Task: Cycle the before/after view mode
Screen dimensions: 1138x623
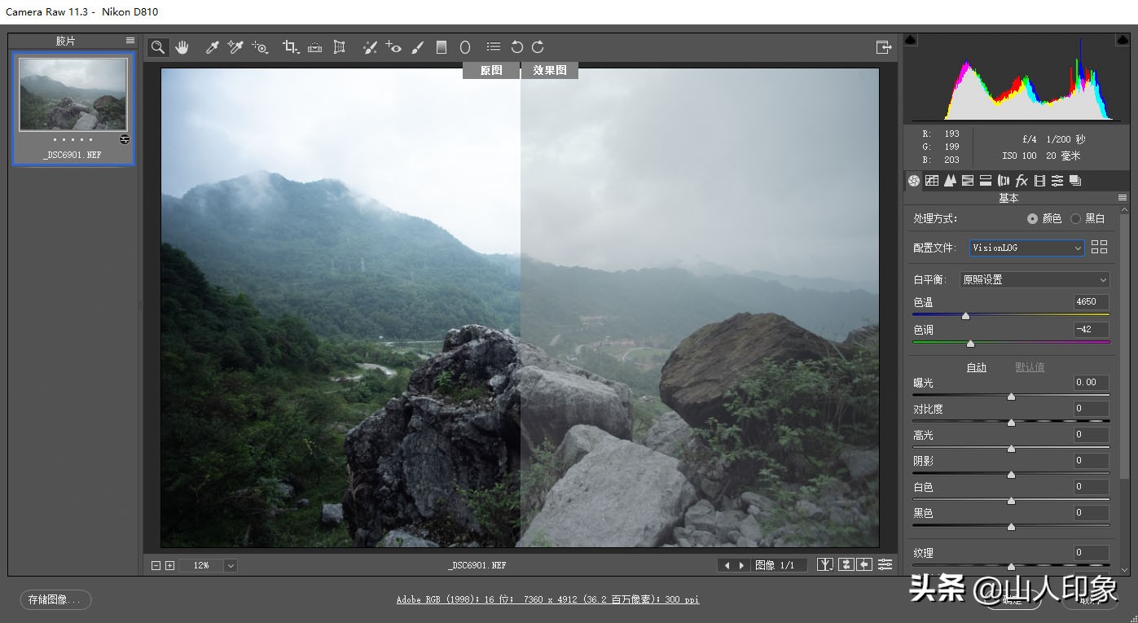Action: pos(826,564)
